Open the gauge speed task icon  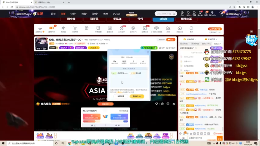[x=180, y=28]
